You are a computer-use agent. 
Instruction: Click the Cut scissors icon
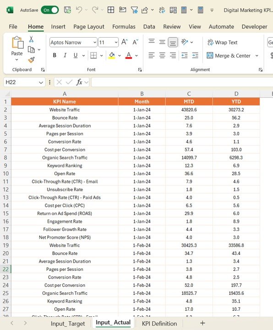(x=31, y=39)
